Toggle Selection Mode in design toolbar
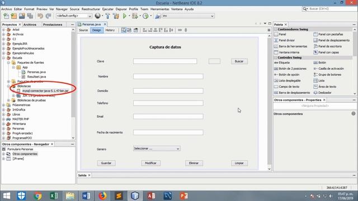 (124, 30)
